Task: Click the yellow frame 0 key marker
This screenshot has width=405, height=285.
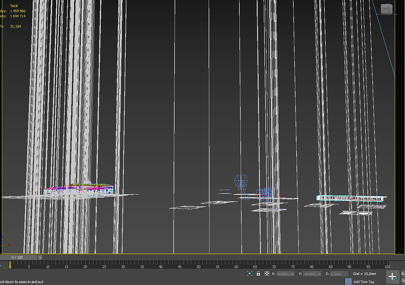Action: pyautogui.click(x=10, y=265)
